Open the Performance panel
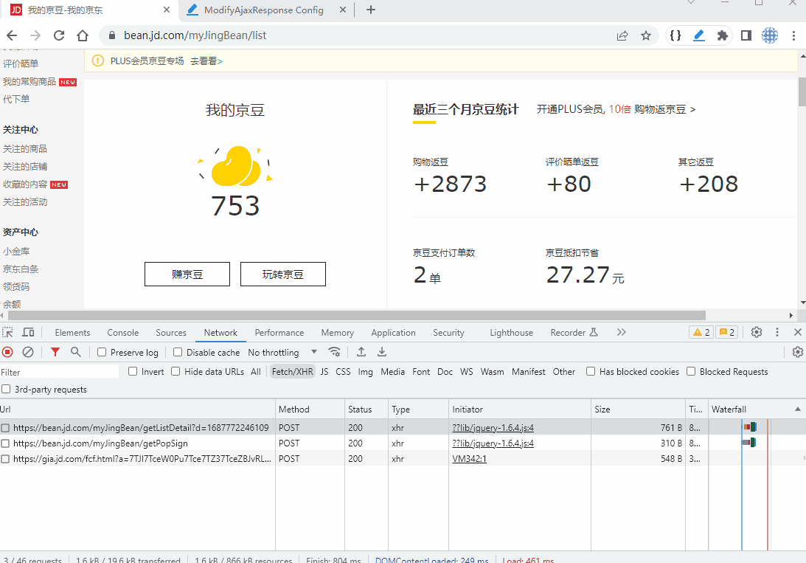806x563 pixels. tap(279, 333)
